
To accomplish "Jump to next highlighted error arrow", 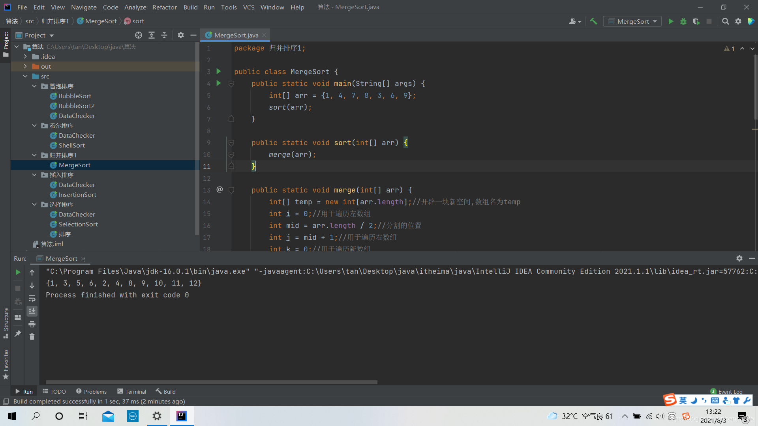I will pos(752,49).
